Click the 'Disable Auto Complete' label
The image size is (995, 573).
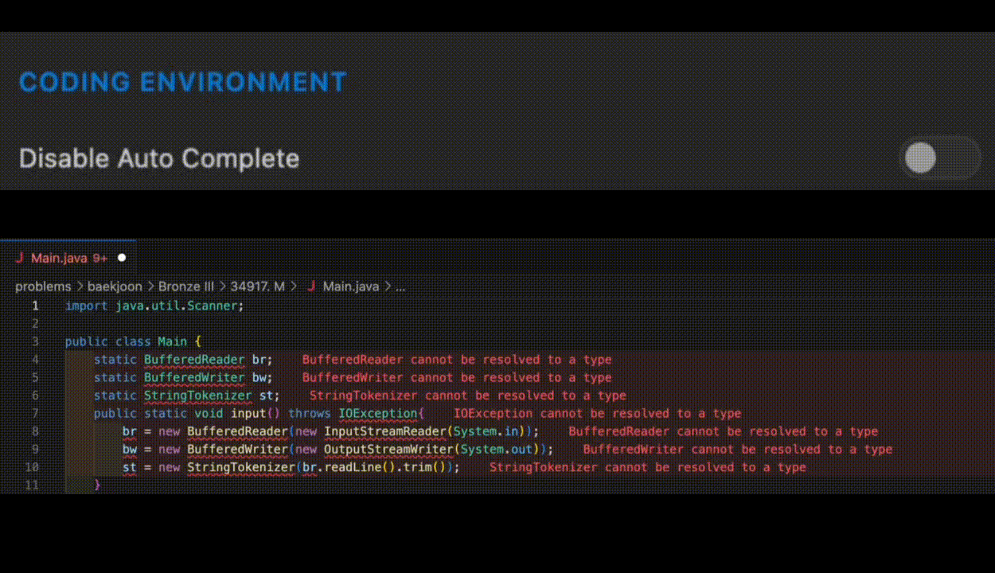(x=159, y=158)
